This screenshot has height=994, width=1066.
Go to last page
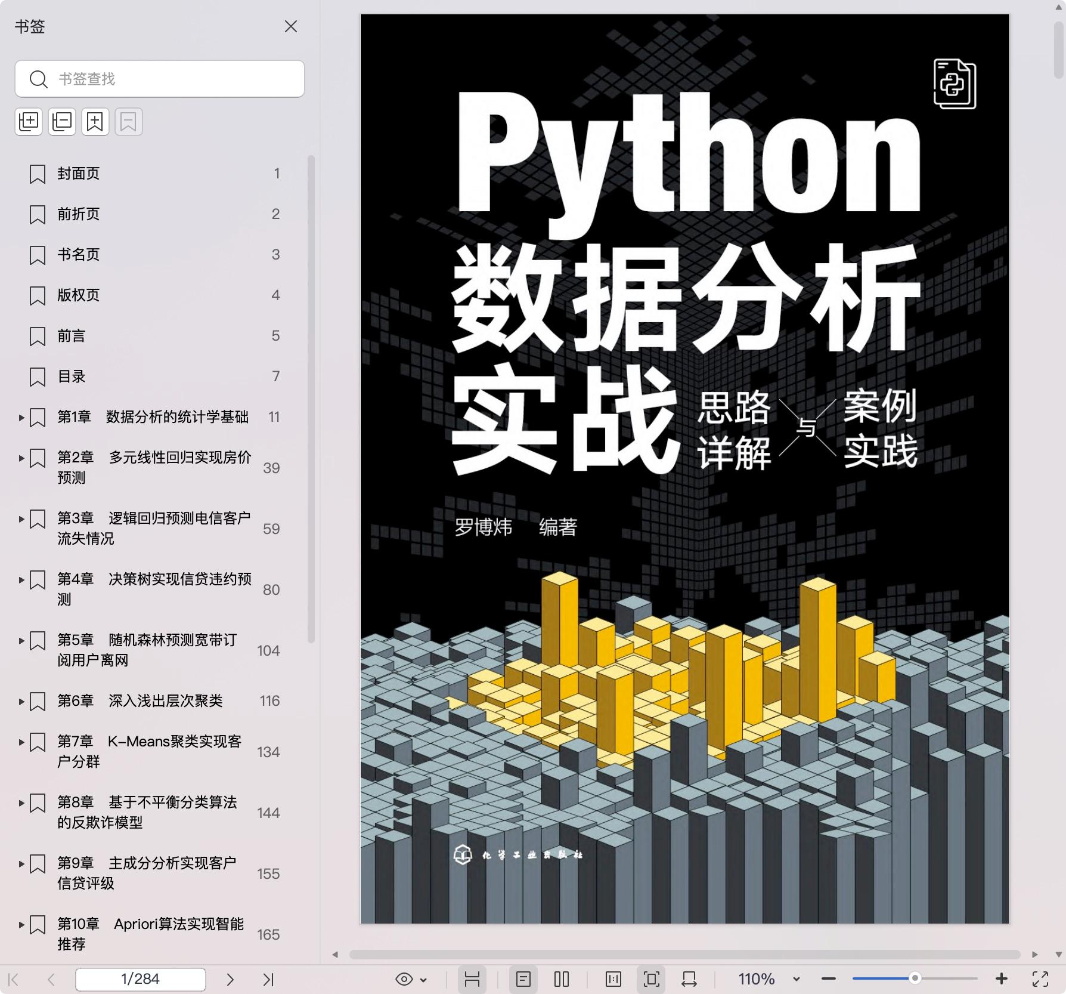click(268, 979)
